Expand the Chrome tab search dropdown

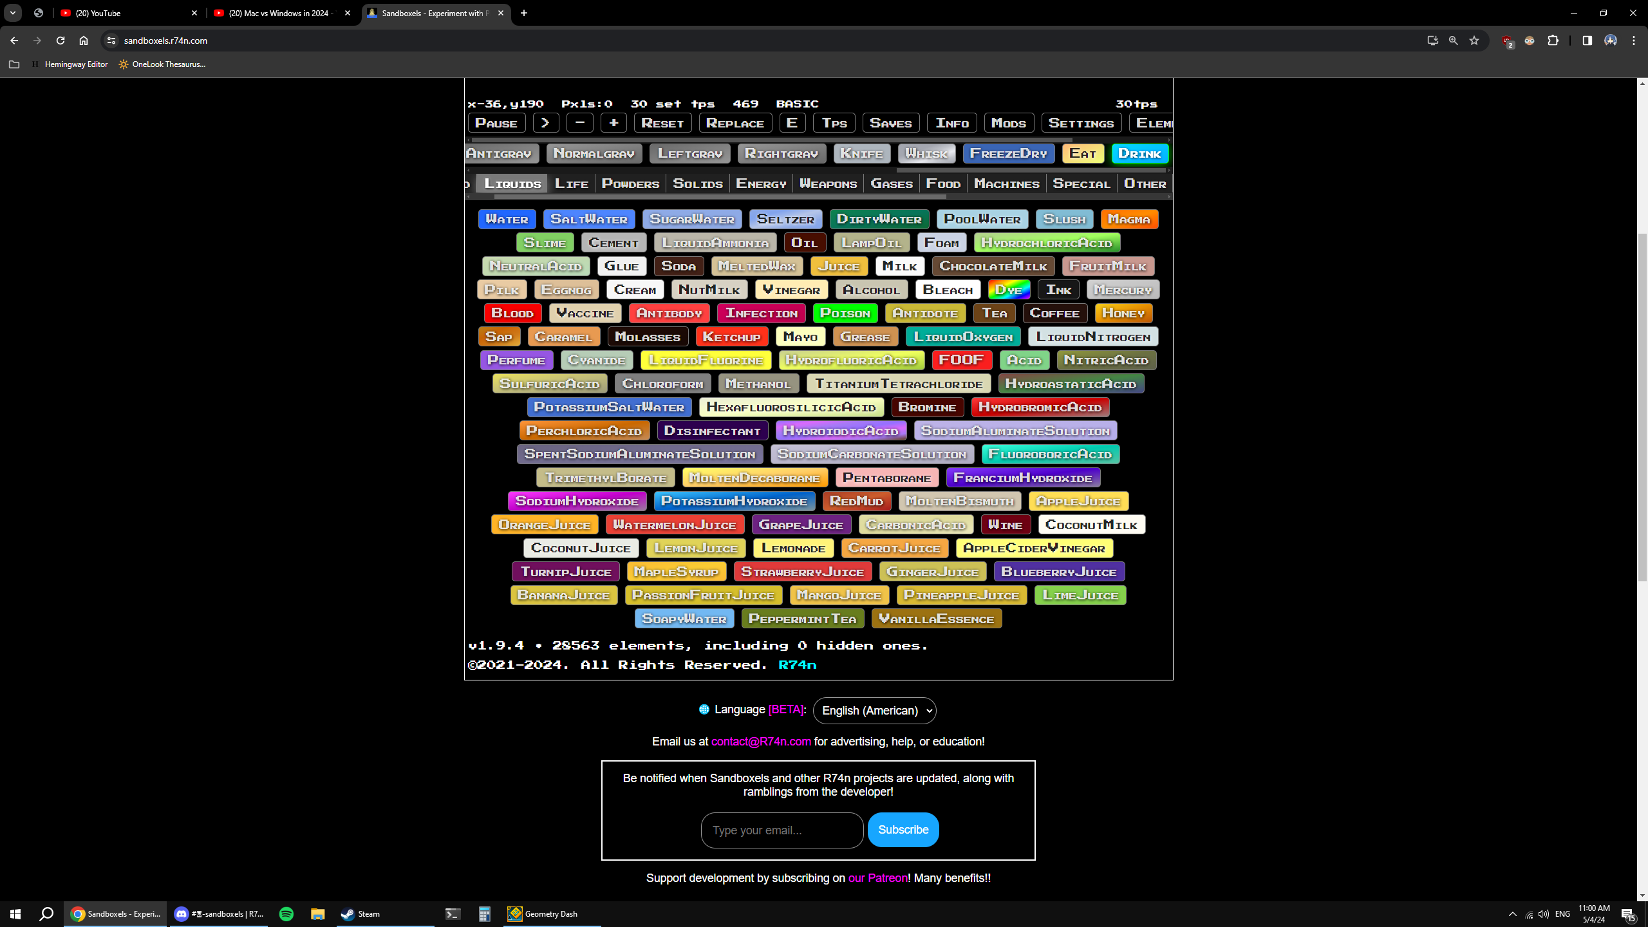(x=12, y=13)
